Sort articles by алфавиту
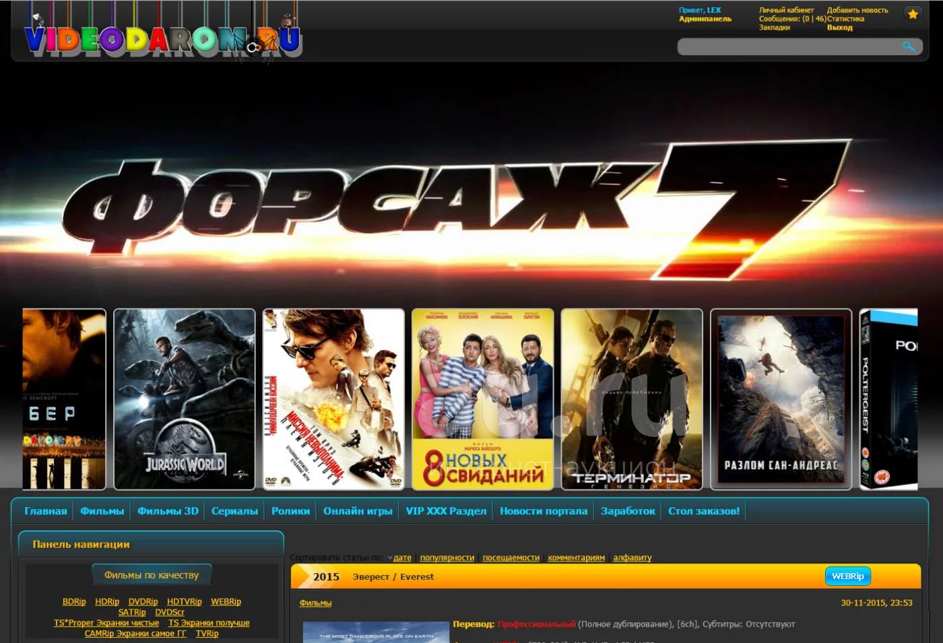The width and height of the screenshot is (943, 643). pos(632,557)
